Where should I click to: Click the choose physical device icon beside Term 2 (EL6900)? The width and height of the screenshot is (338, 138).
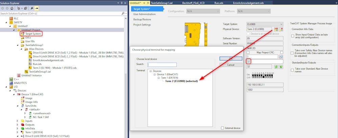pos(276,29)
